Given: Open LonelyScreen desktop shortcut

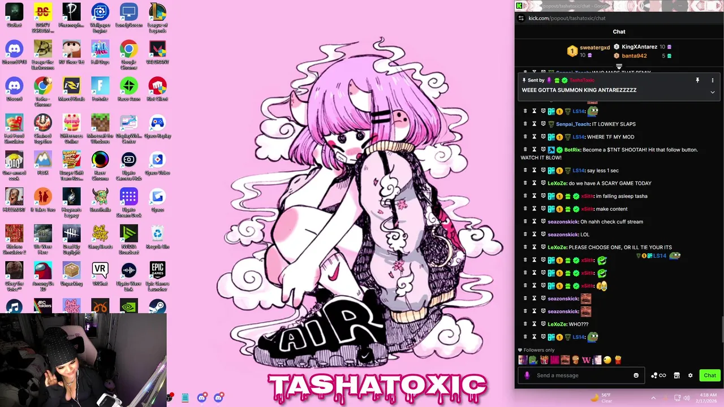Looking at the screenshot, I should coord(129,15).
